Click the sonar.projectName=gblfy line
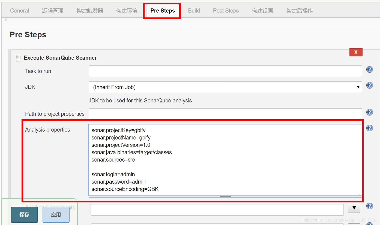This screenshot has width=380, height=225. pyautogui.click(x=121, y=138)
